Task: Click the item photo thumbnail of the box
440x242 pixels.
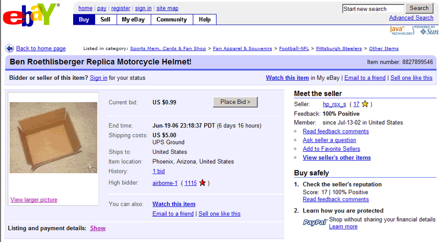Action: pyautogui.click(x=53, y=137)
